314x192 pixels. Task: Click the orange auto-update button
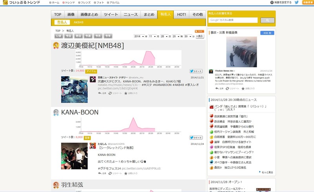pyautogui.click(x=308, y=2)
